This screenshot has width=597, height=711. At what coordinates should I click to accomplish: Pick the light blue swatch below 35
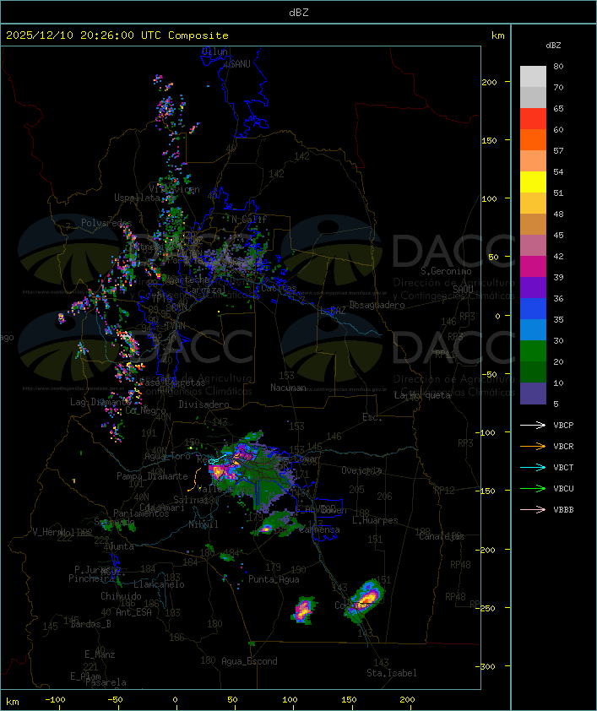click(x=533, y=329)
